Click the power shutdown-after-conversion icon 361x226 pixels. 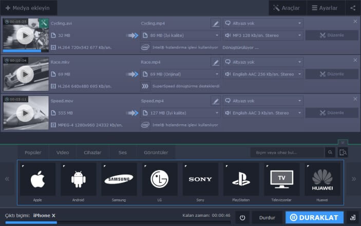242,217
